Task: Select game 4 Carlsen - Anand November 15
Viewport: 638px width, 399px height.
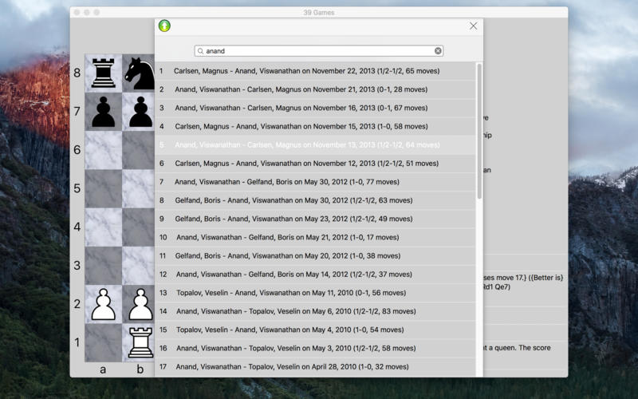Action: pyautogui.click(x=315, y=126)
